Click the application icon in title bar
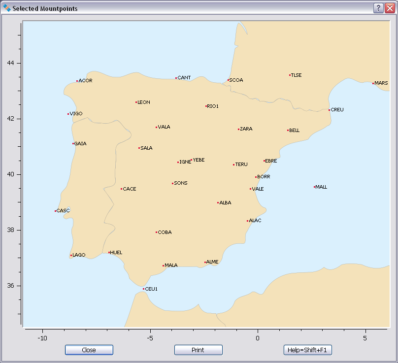 7,8
